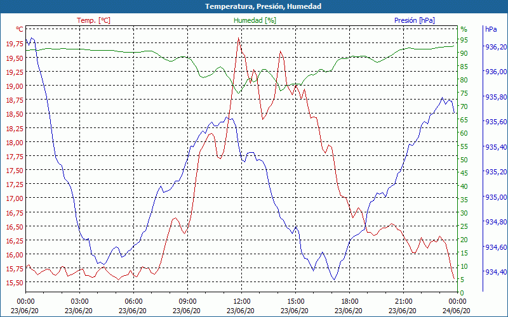Click pressure axis value 935,20
The image size is (508, 317).
[496, 172]
